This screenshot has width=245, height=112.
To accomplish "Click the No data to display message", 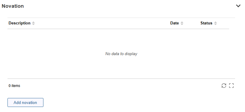I will point(121,54).
